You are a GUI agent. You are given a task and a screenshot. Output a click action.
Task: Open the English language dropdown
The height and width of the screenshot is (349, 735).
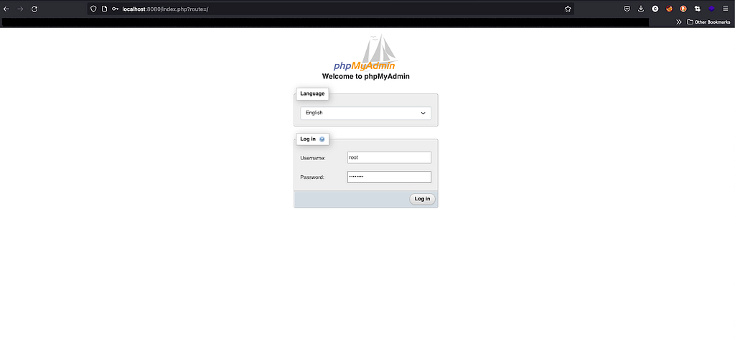[365, 113]
